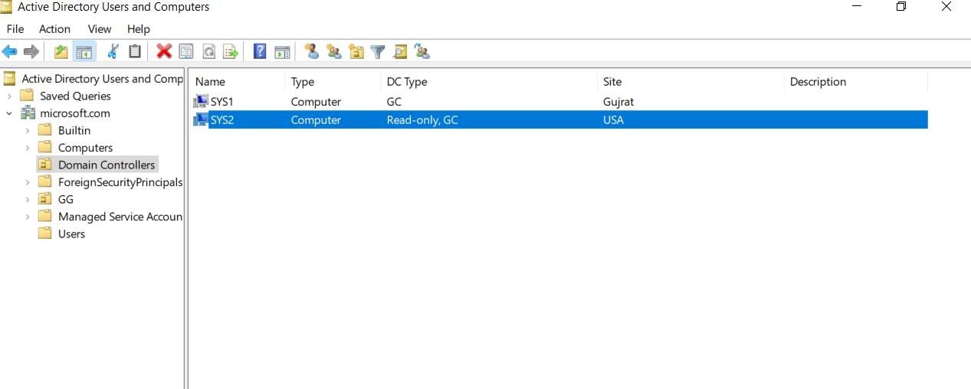Click the Computer type cell of SYS1
Viewport: 971px width, 389px height.
tap(316, 102)
